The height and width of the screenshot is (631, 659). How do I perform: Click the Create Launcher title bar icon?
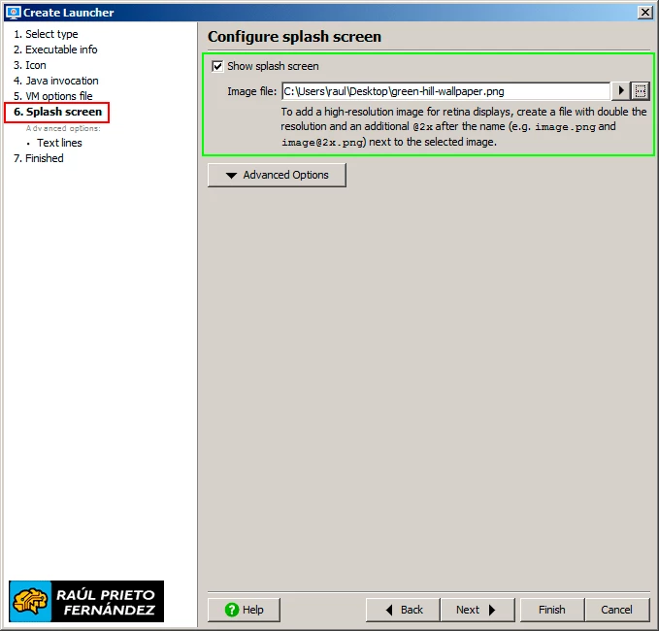point(14,13)
